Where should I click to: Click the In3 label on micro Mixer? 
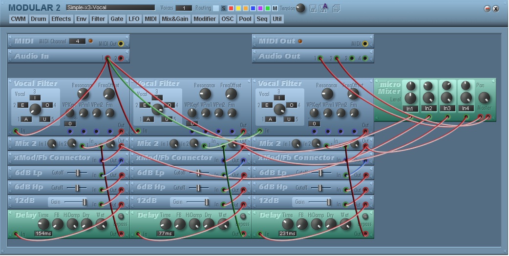[447, 109]
